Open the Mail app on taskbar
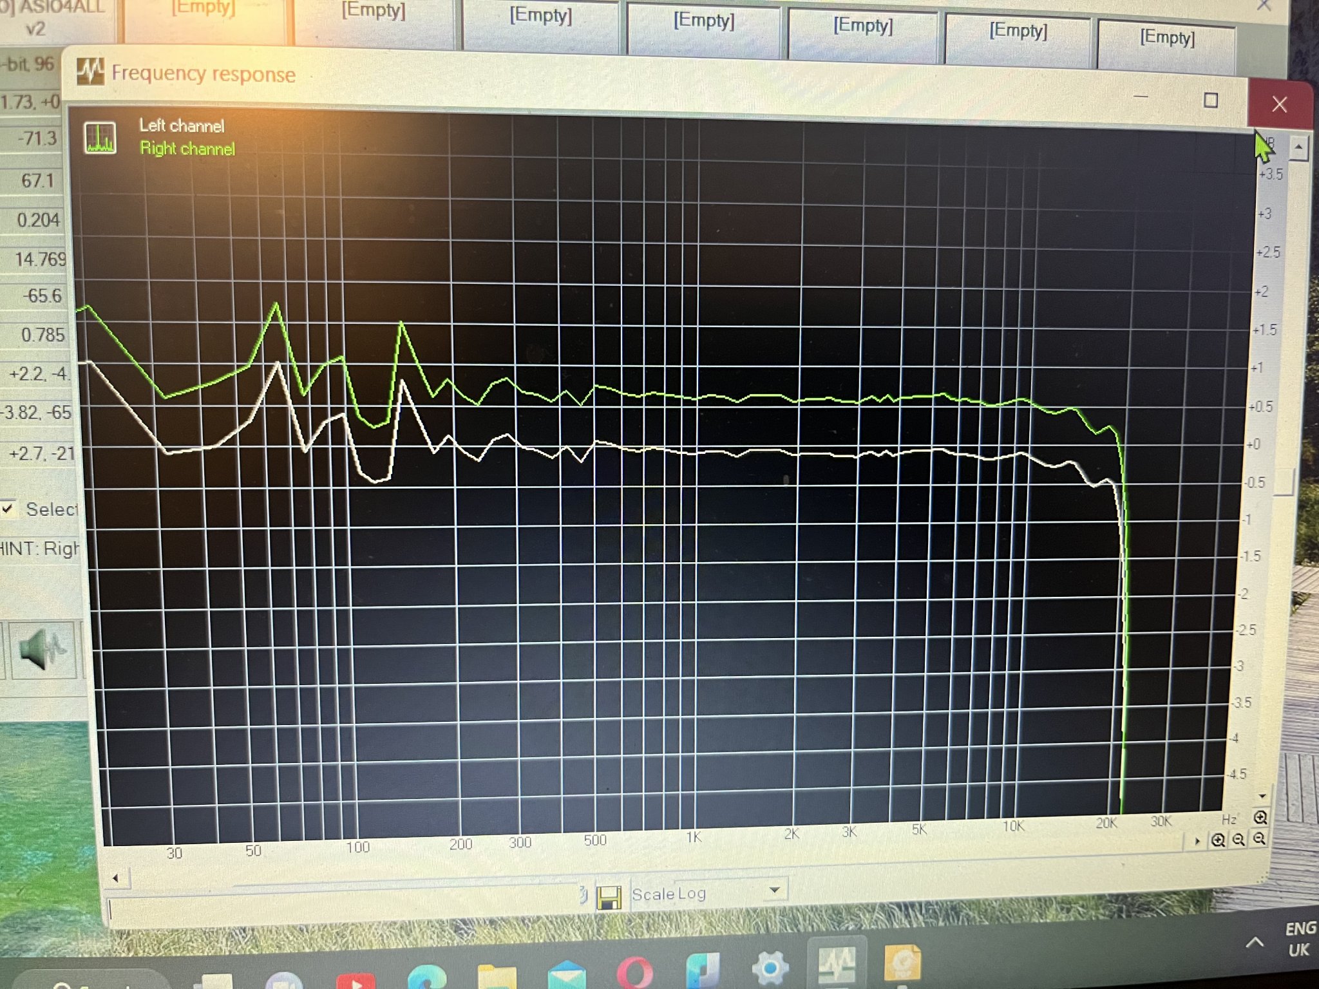The width and height of the screenshot is (1319, 989). tap(567, 974)
